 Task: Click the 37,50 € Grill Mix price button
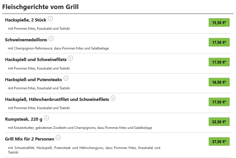click(x=219, y=141)
